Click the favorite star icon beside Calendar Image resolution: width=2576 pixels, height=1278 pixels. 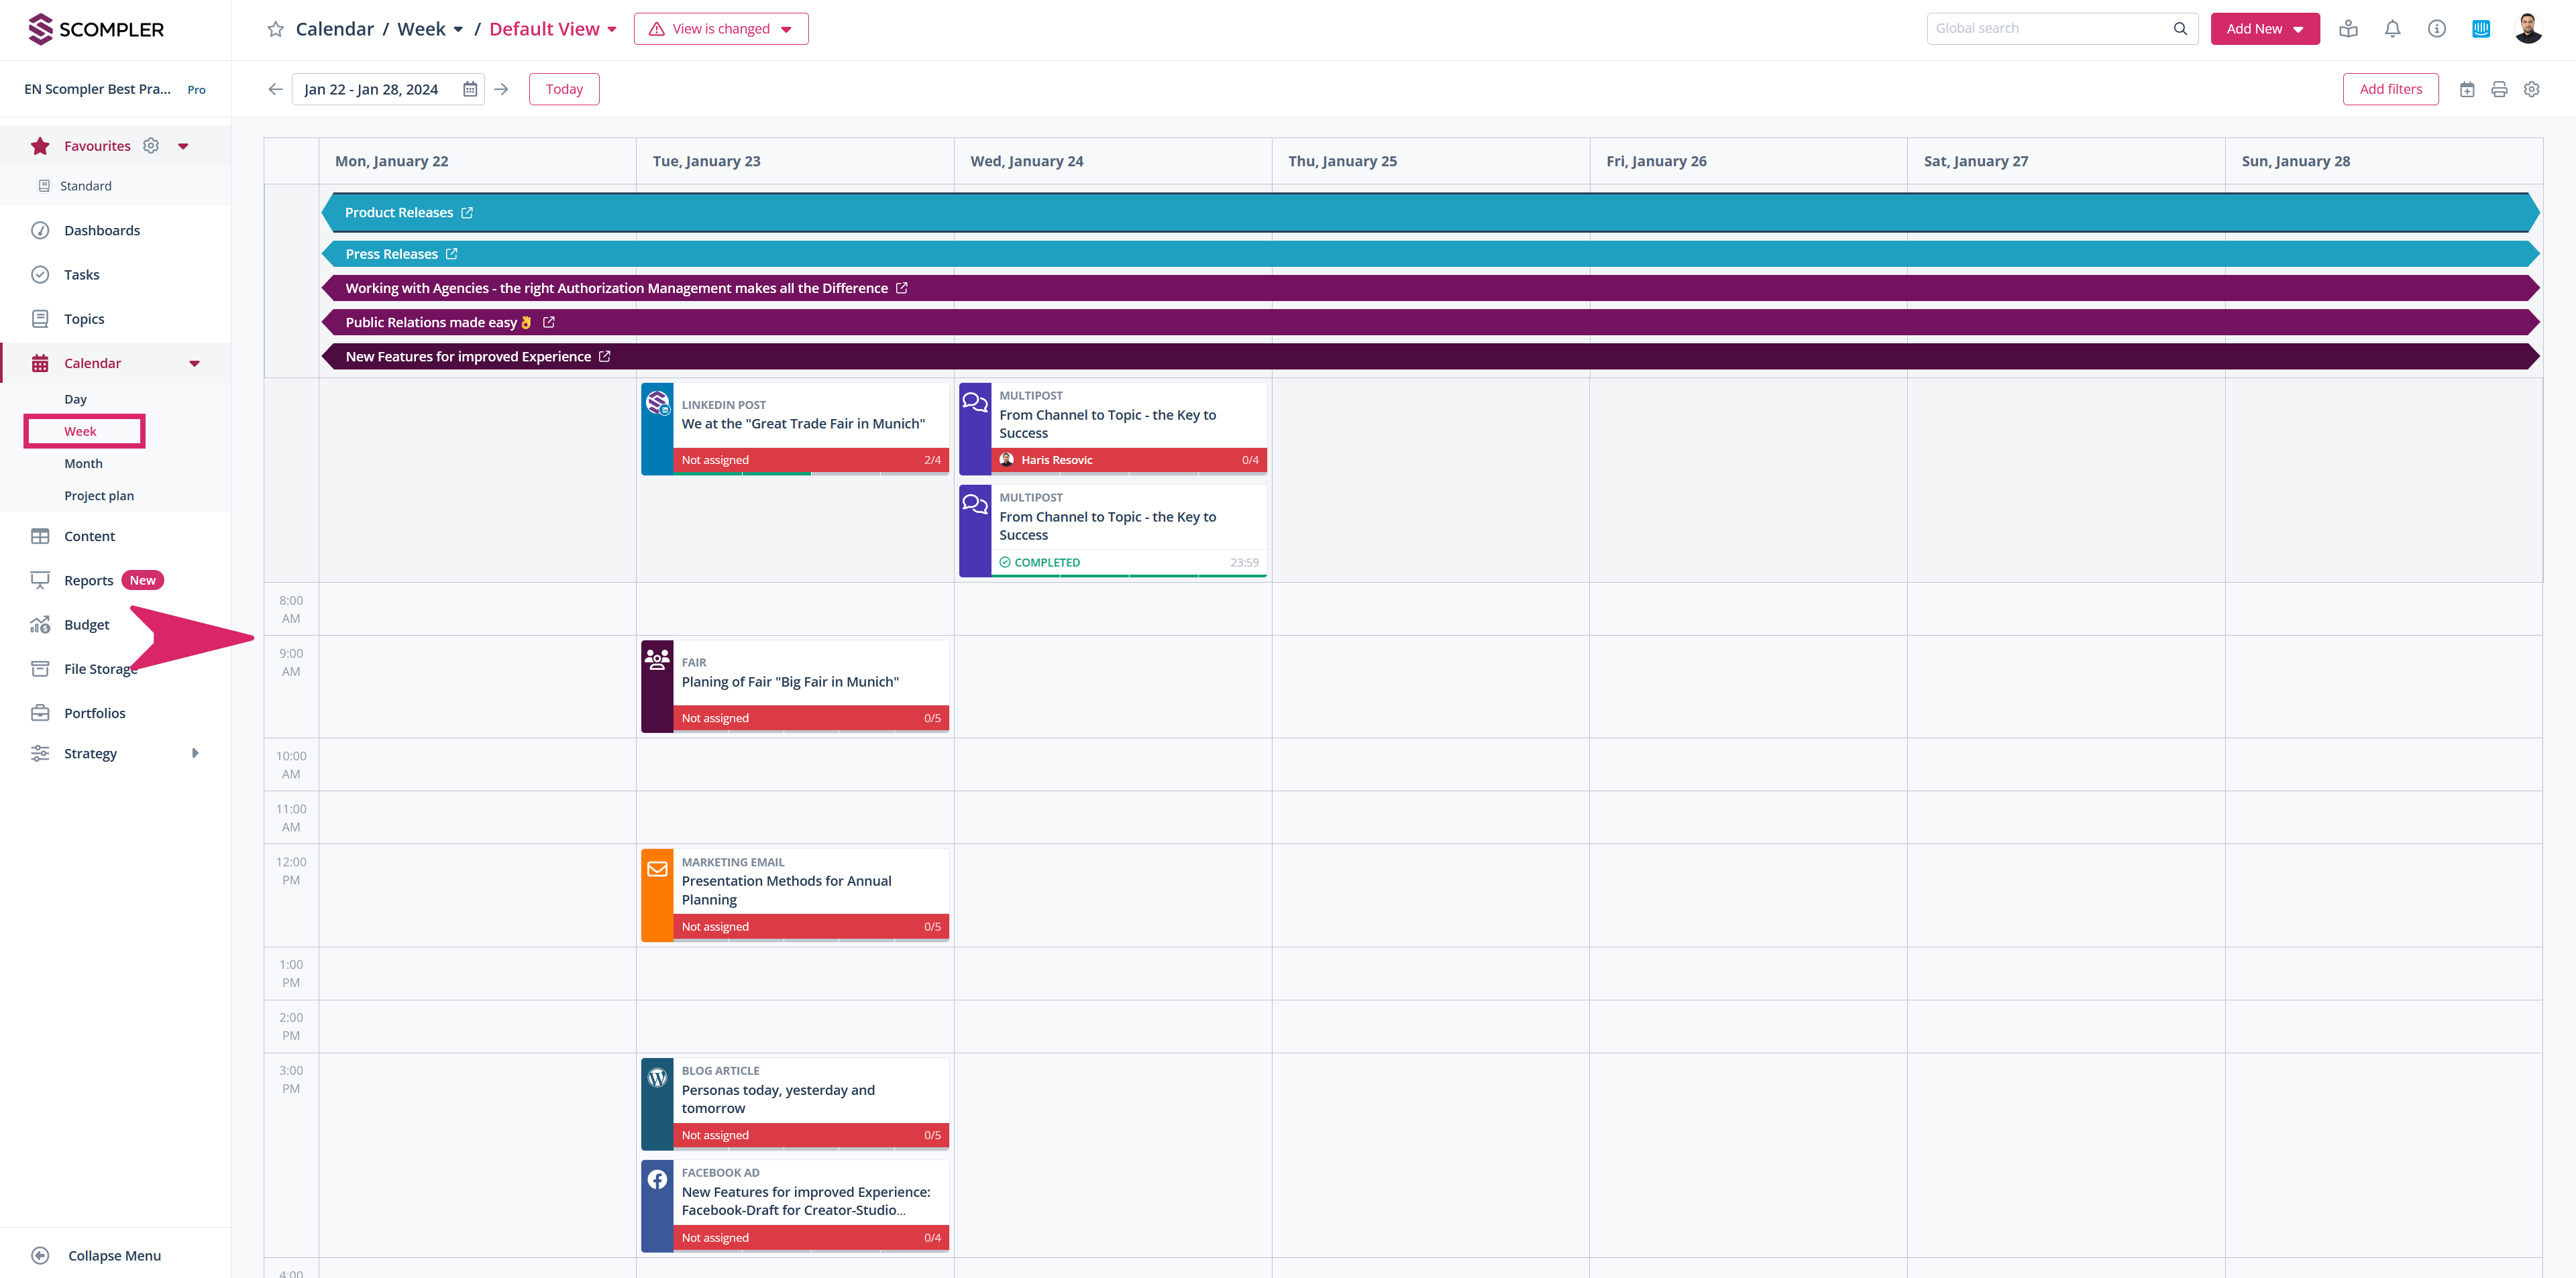275,29
